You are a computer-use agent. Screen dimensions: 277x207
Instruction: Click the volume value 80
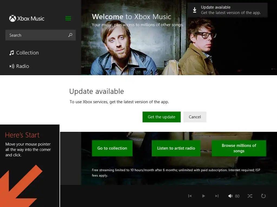click(237, 196)
